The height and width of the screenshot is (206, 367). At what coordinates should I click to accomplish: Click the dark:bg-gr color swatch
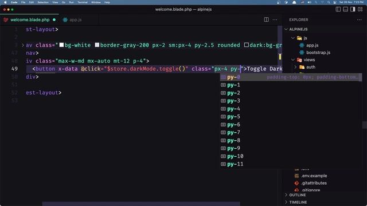click(246, 45)
